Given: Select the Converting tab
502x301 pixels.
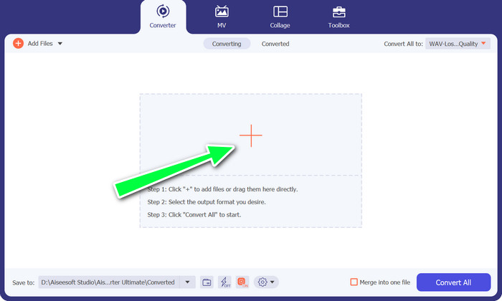Looking at the screenshot, I should click(227, 44).
